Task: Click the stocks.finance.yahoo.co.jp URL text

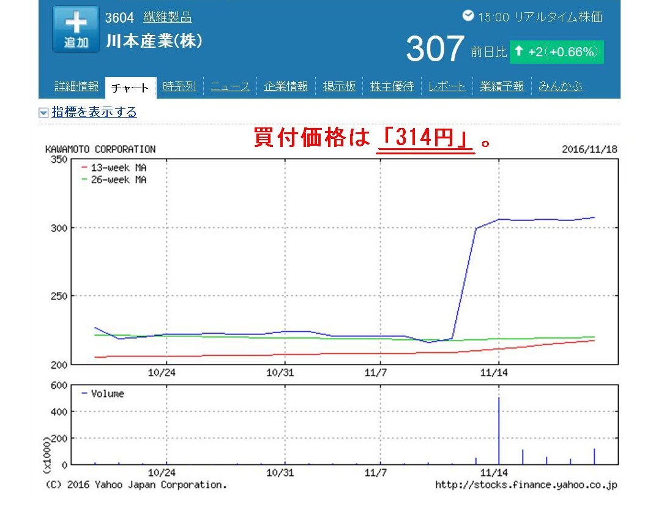Action: point(526,485)
